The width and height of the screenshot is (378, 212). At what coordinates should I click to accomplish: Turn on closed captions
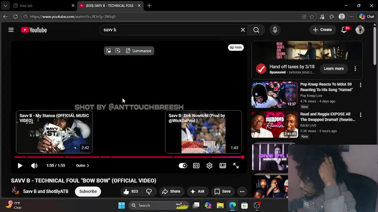tap(196, 165)
